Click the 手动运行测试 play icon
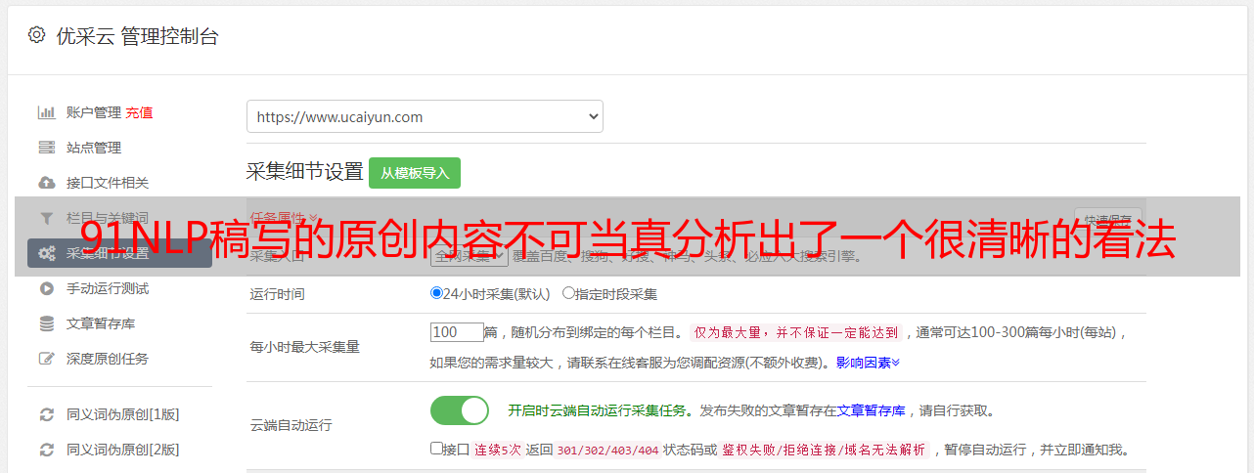The image size is (1254, 473). point(46,288)
